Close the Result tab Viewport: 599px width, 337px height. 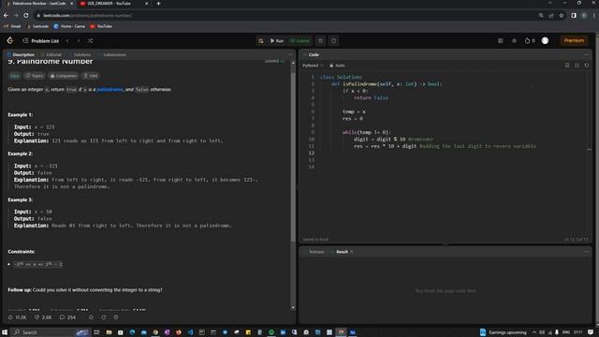pyautogui.click(x=352, y=252)
